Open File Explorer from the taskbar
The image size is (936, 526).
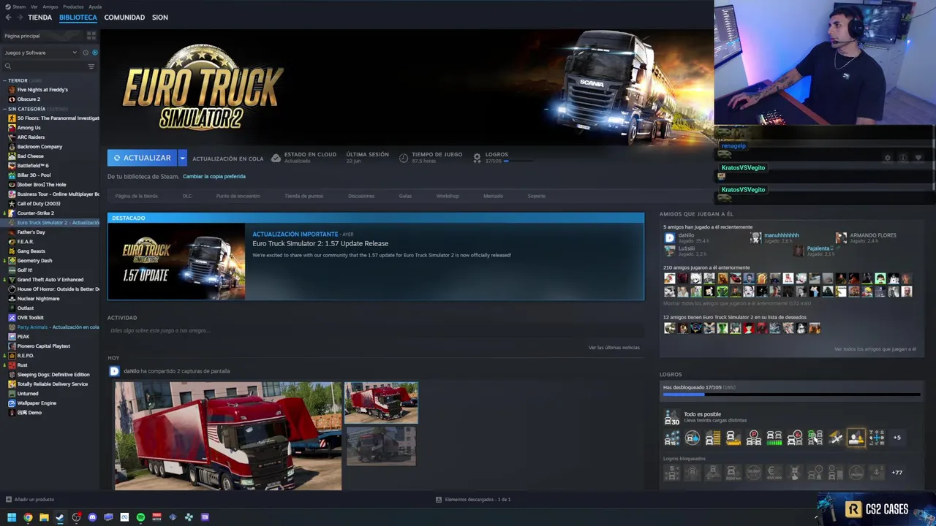[44, 517]
